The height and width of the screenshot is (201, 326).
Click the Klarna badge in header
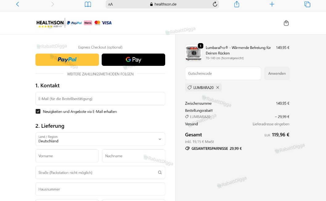[88, 23]
